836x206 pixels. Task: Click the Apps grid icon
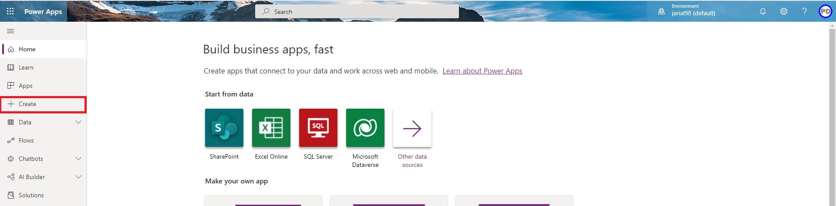pos(11,86)
